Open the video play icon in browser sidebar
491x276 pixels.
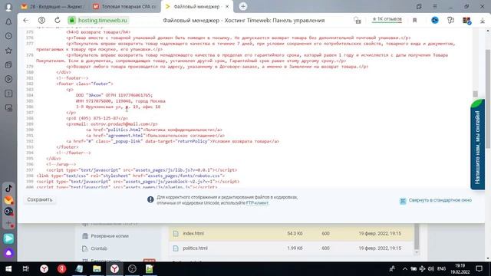(8, 79)
